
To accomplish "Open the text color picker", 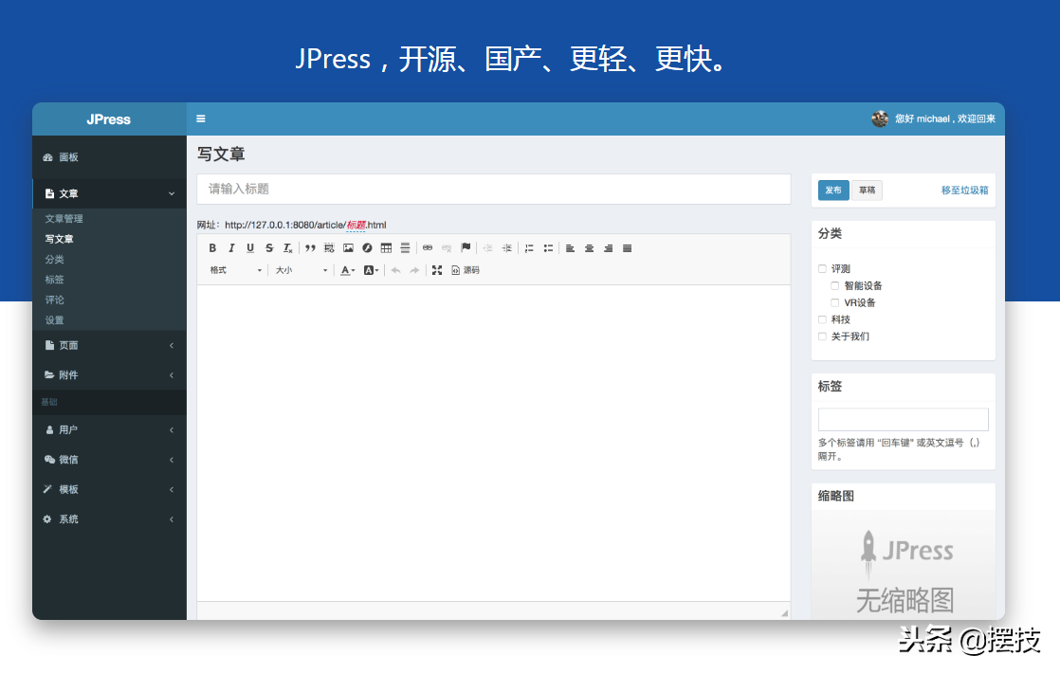I will [348, 270].
